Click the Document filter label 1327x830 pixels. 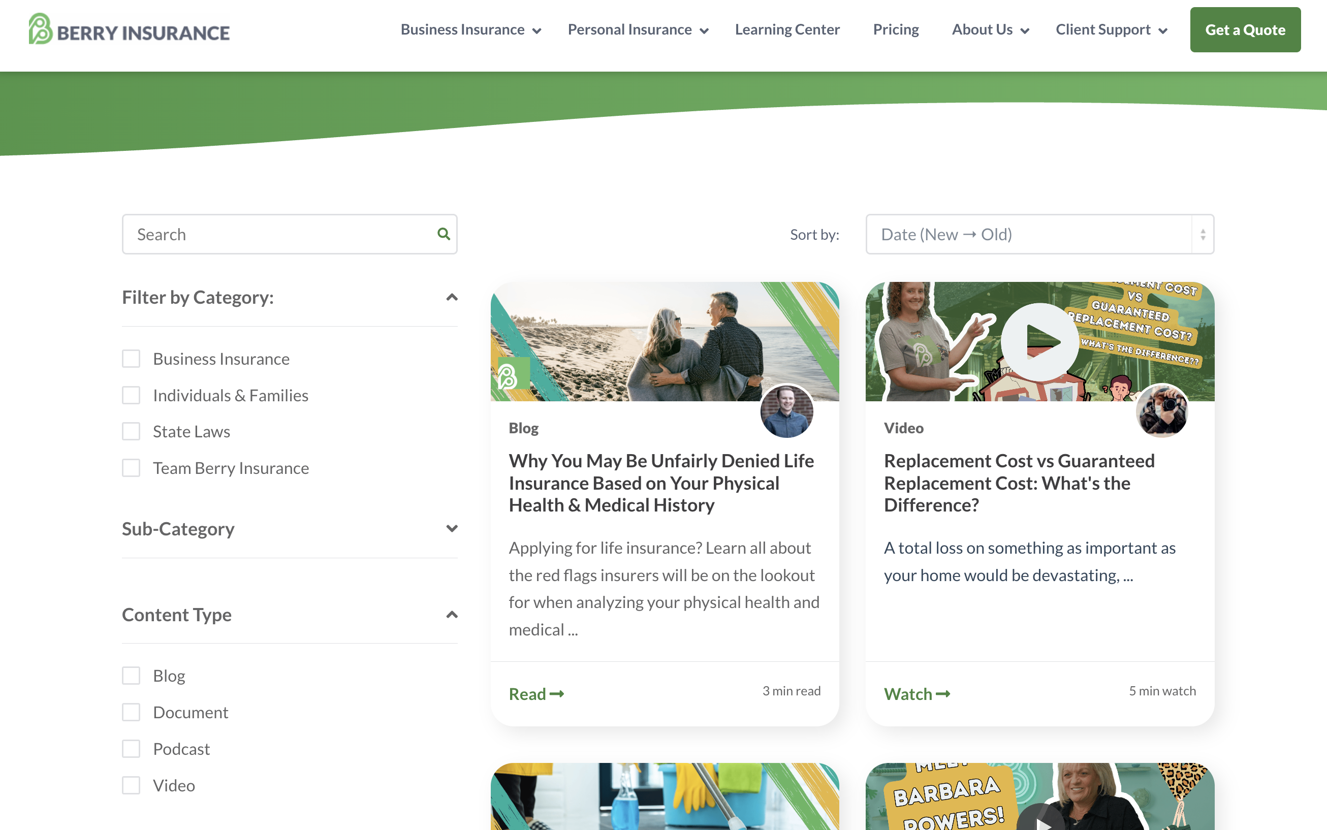[x=191, y=713]
